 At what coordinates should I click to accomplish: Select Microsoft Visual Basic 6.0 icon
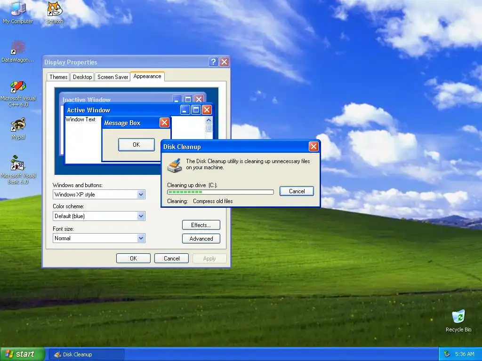(x=18, y=169)
